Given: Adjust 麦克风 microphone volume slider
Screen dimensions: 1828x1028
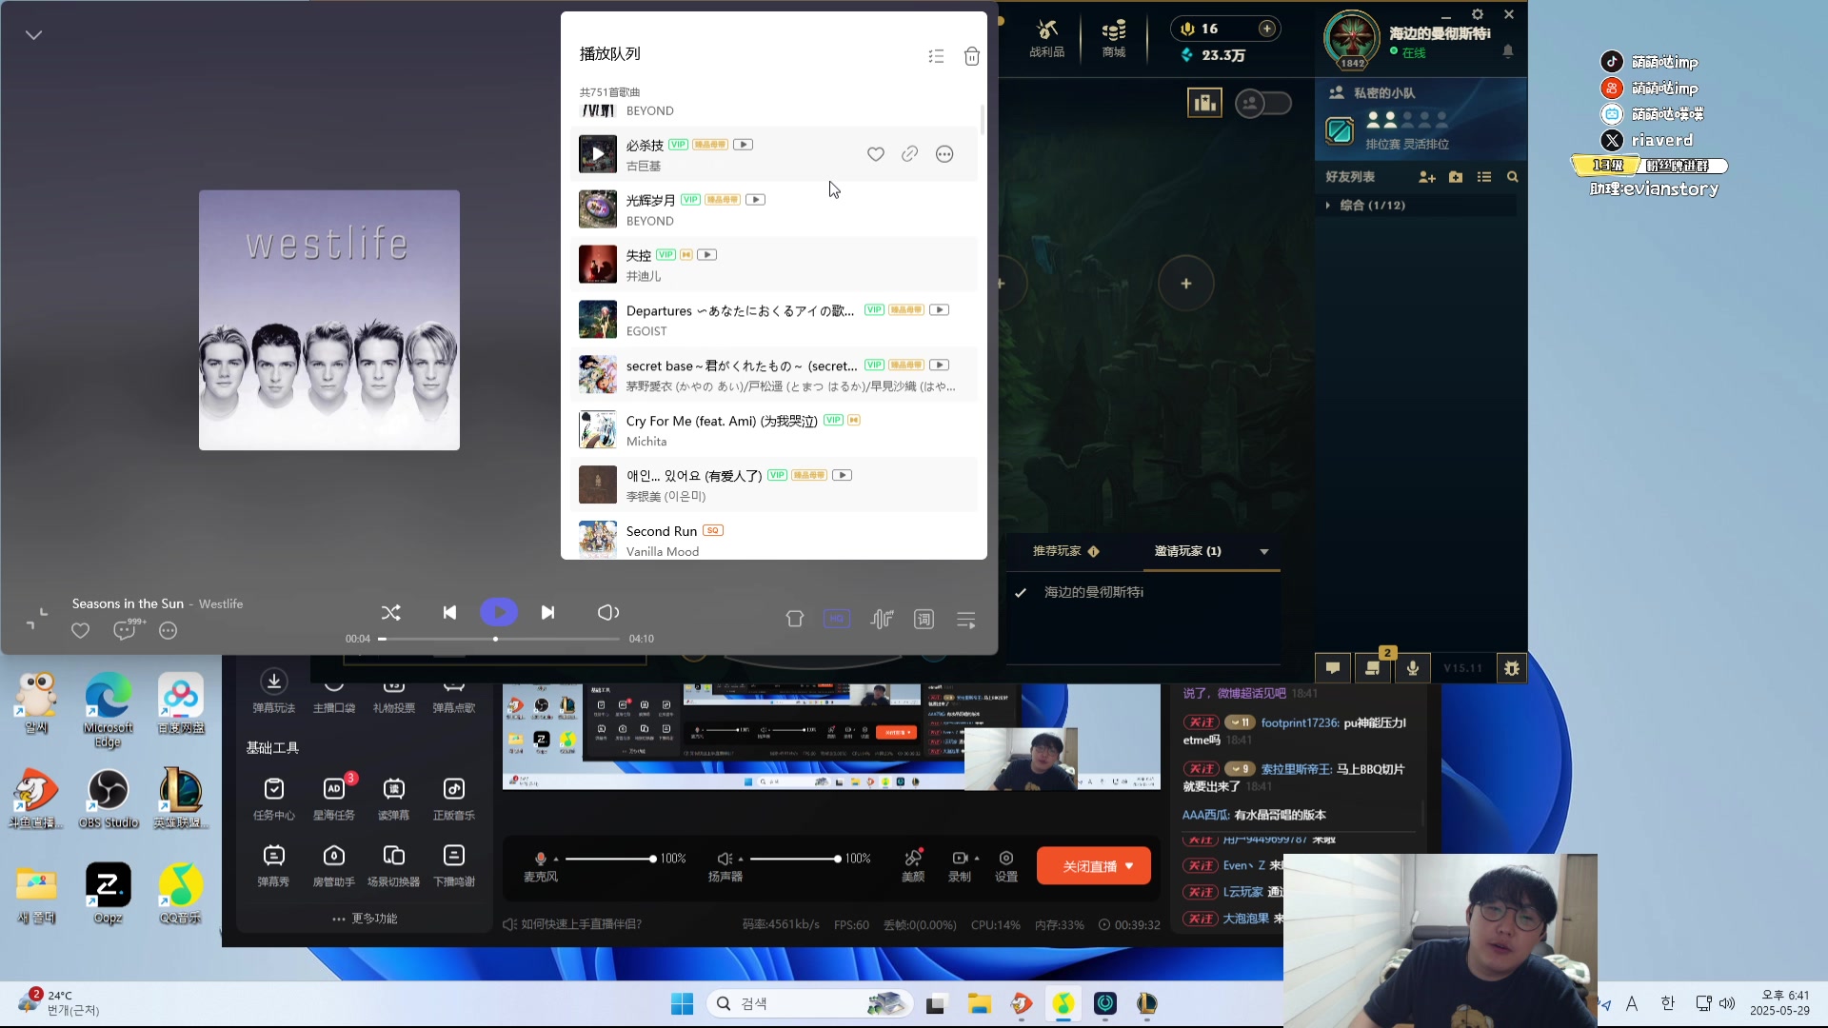Looking at the screenshot, I should click(x=609, y=859).
